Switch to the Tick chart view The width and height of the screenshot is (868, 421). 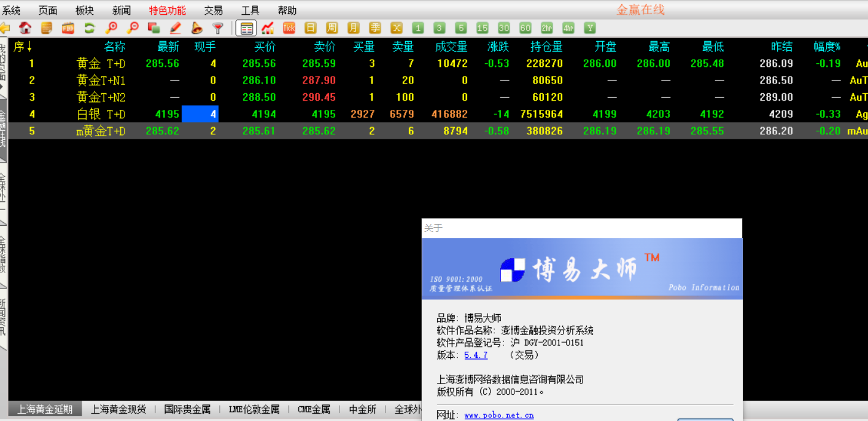pos(289,28)
